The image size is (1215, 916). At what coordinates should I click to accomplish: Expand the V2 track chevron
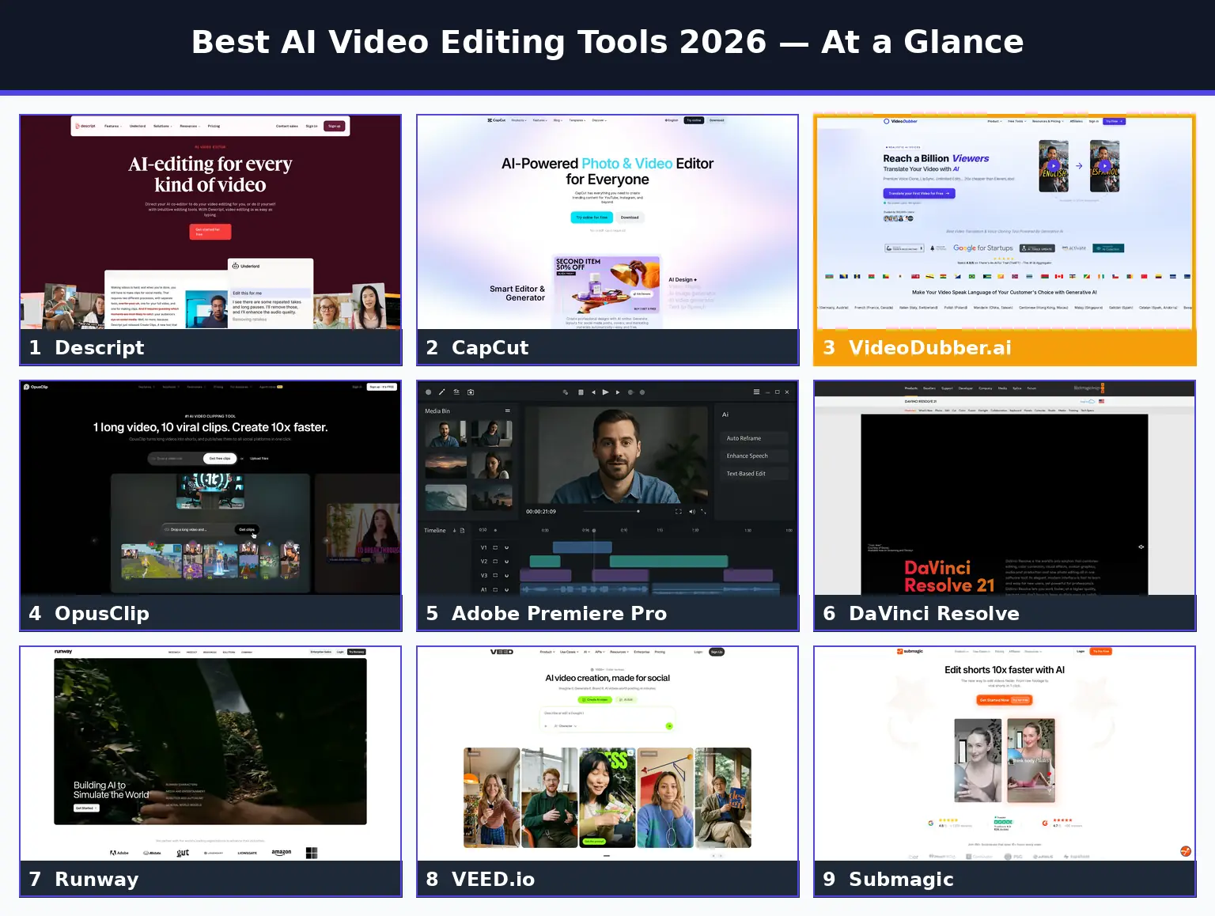(506, 562)
